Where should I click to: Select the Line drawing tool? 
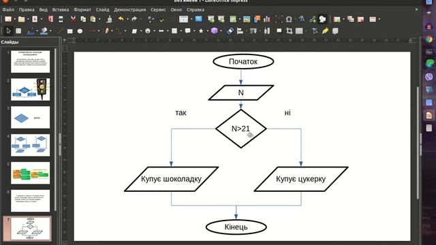tap(60, 31)
